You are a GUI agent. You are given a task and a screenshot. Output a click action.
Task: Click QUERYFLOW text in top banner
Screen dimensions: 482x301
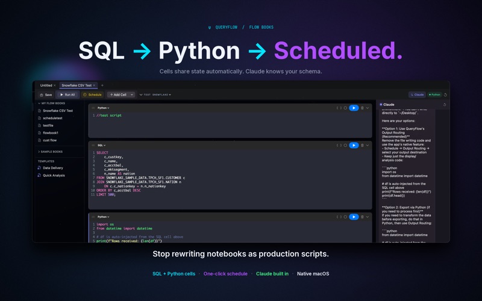click(227, 27)
